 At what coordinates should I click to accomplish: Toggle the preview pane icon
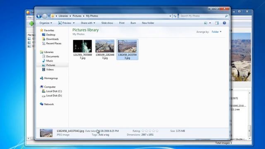pos(217,23)
